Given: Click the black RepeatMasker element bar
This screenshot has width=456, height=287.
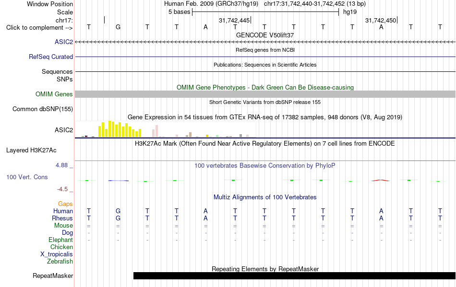Looking at the screenshot, I should [294, 276].
